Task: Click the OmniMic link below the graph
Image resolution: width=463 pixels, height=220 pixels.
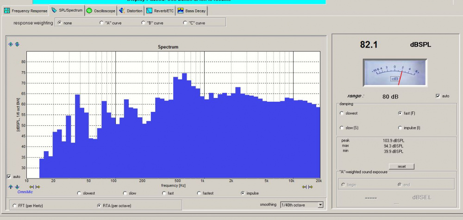Action: [x=24, y=192]
